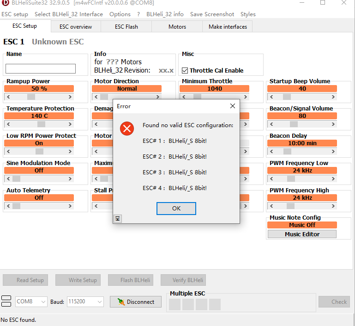Click Temperature Protection left arrow

[x=8, y=124]
